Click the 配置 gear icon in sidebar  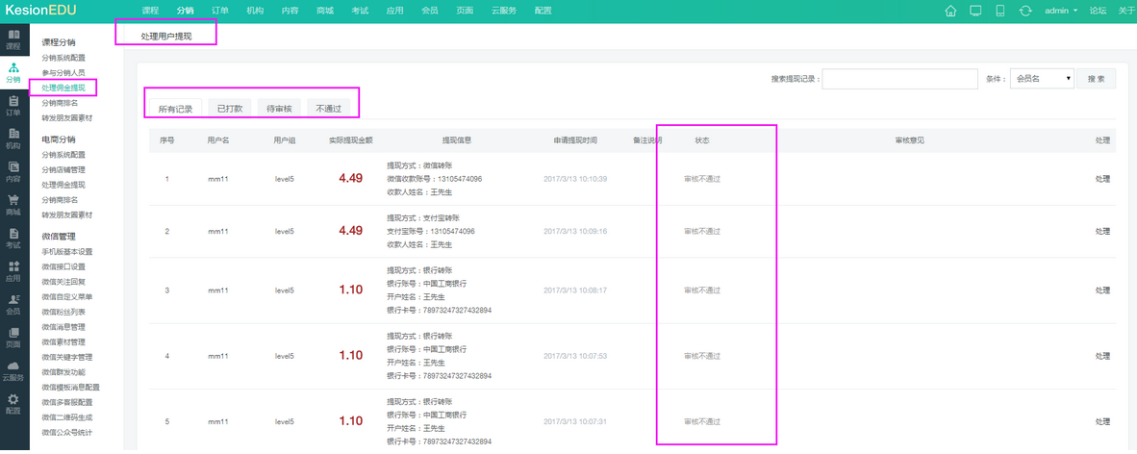(x=13, y=402)
